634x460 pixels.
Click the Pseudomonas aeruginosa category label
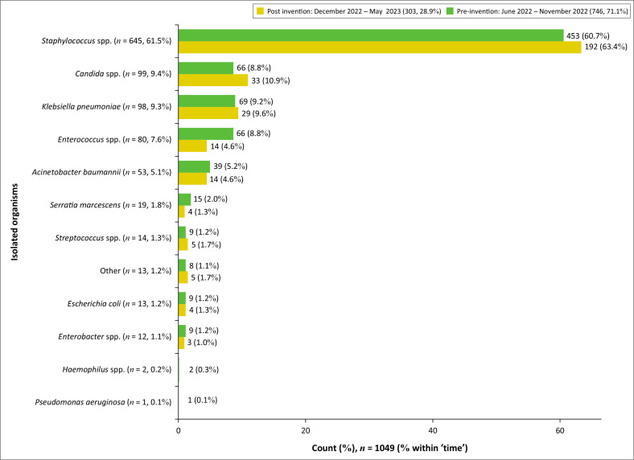click(104, 402)
